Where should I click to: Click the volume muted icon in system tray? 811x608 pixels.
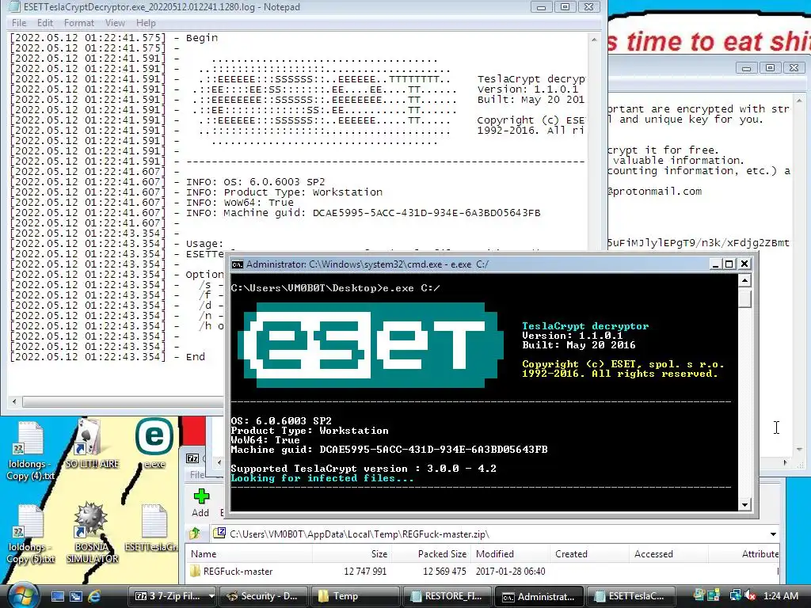(750, 596)
